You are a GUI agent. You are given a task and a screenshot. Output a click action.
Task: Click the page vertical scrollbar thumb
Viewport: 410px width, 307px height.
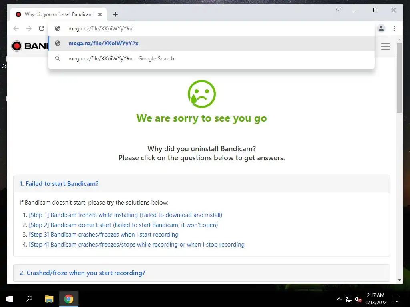click(399, 78)
